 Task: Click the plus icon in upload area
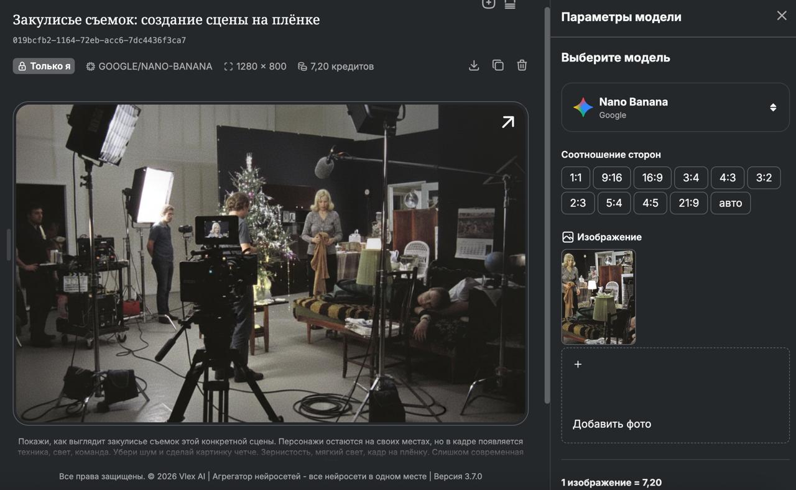pos(578,365)
